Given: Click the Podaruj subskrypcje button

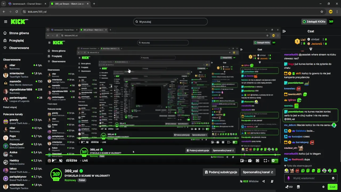Looking at the screenshot, I should tap(221, 172).
